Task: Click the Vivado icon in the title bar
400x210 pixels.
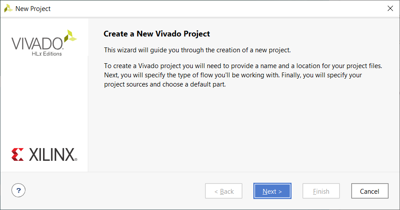Action: 8,8
